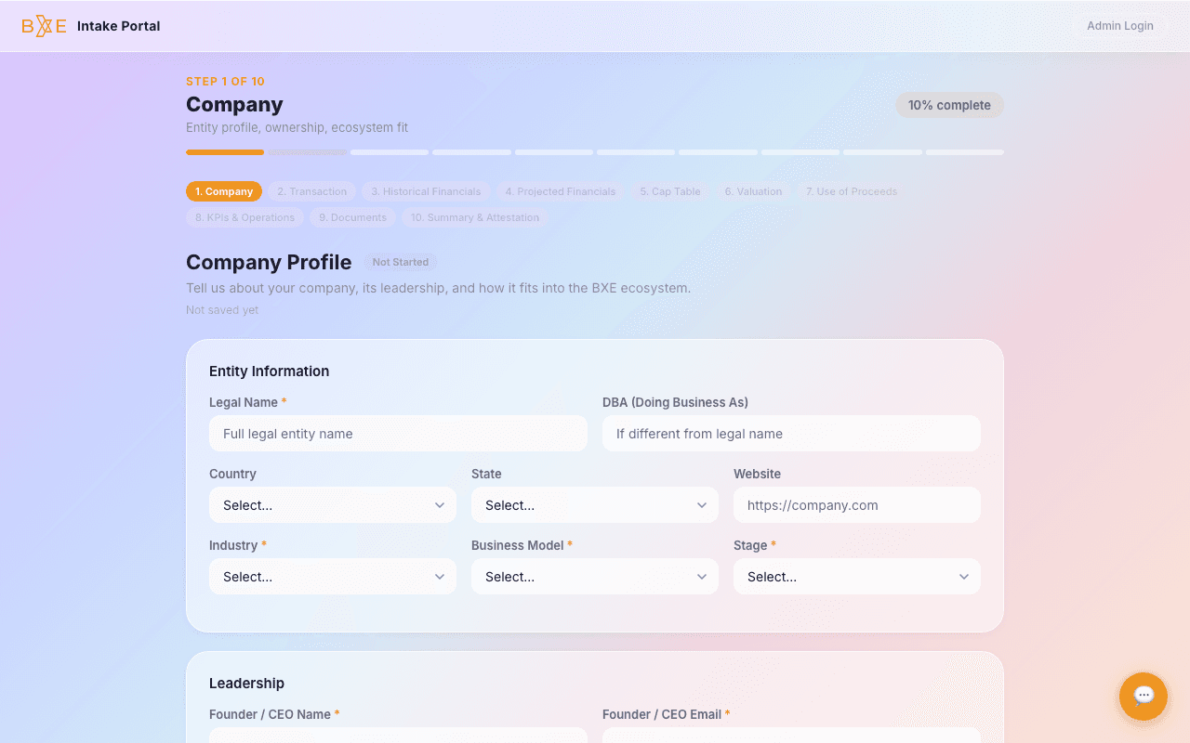This screenshot has width=1190, height=743.
Task: Click the orange progress bar segment
Action: click(x=225, y=152)
